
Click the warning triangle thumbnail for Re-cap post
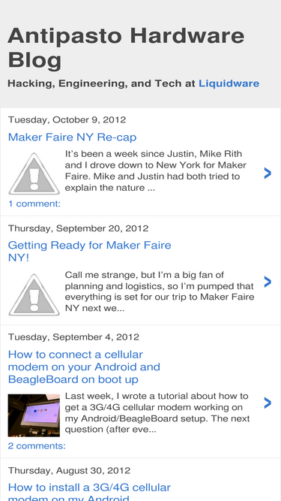[34, 174]
